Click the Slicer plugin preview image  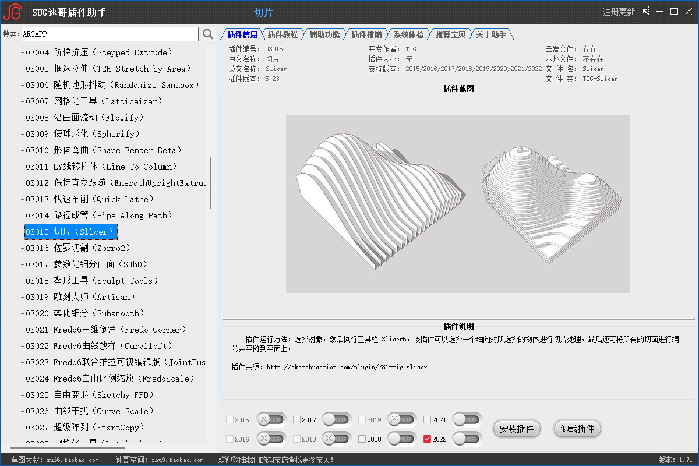[x=458, y=204]
